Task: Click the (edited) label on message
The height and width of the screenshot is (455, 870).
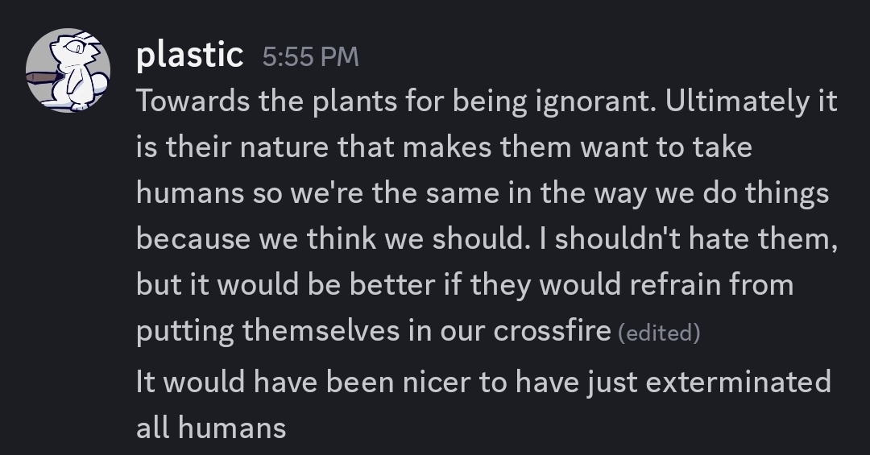Action: (x=659, y=333)
